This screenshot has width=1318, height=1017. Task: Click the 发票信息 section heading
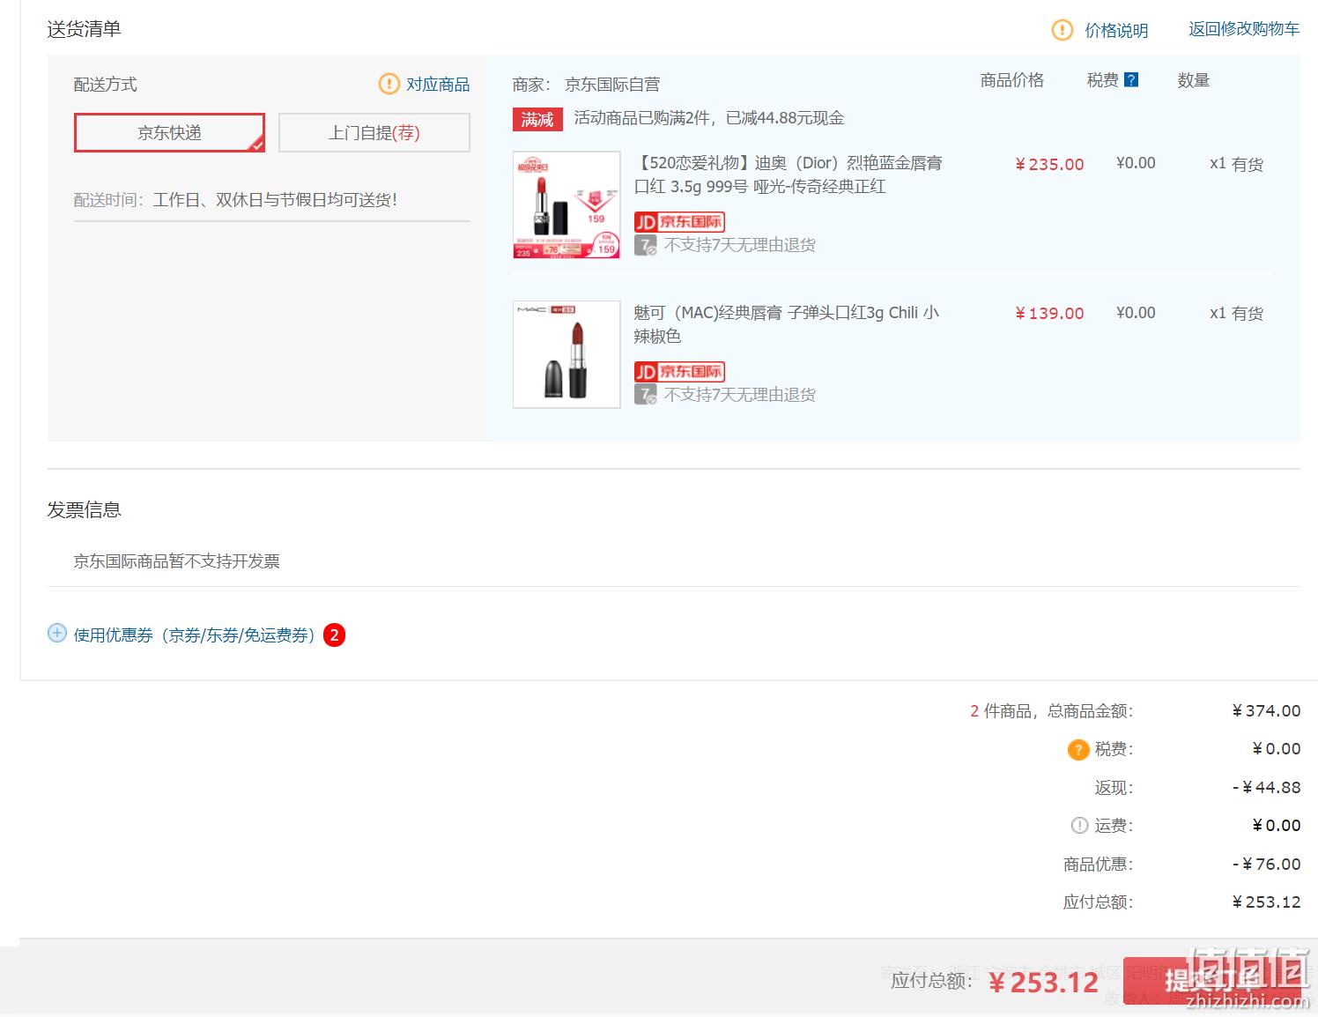coord(84,510)
